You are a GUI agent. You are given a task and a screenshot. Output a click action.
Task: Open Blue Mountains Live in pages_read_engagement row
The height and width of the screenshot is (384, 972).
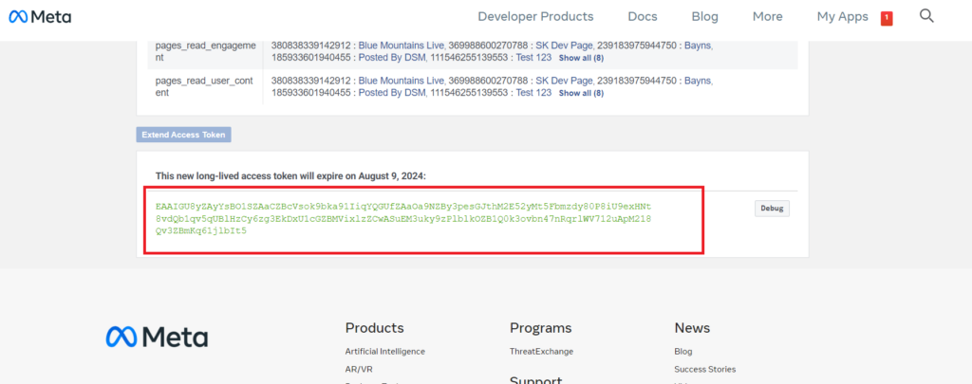[402, 46]
